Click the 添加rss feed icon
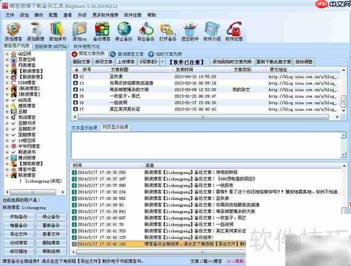Screen dimensions: 351x266 point(80,29)
